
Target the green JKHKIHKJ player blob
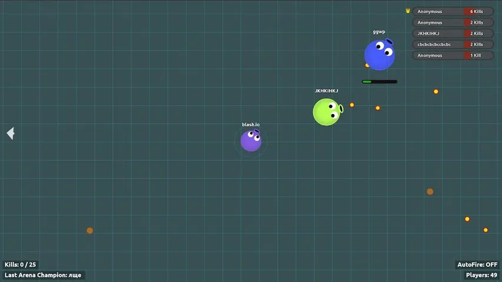tap(326, 112)
